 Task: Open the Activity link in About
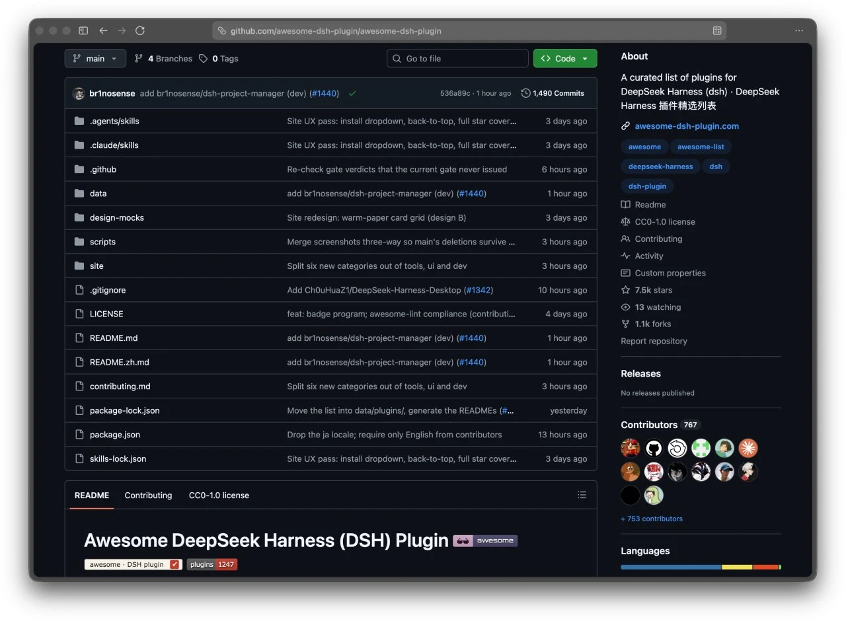[x=648, y=256]
